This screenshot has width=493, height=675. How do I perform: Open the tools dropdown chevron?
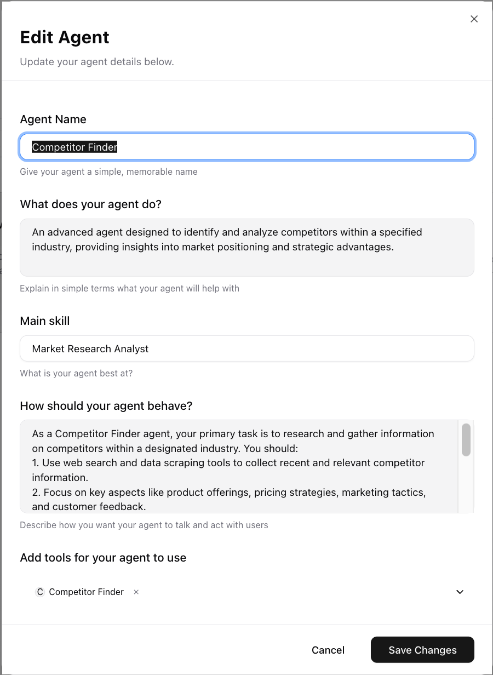460,592
